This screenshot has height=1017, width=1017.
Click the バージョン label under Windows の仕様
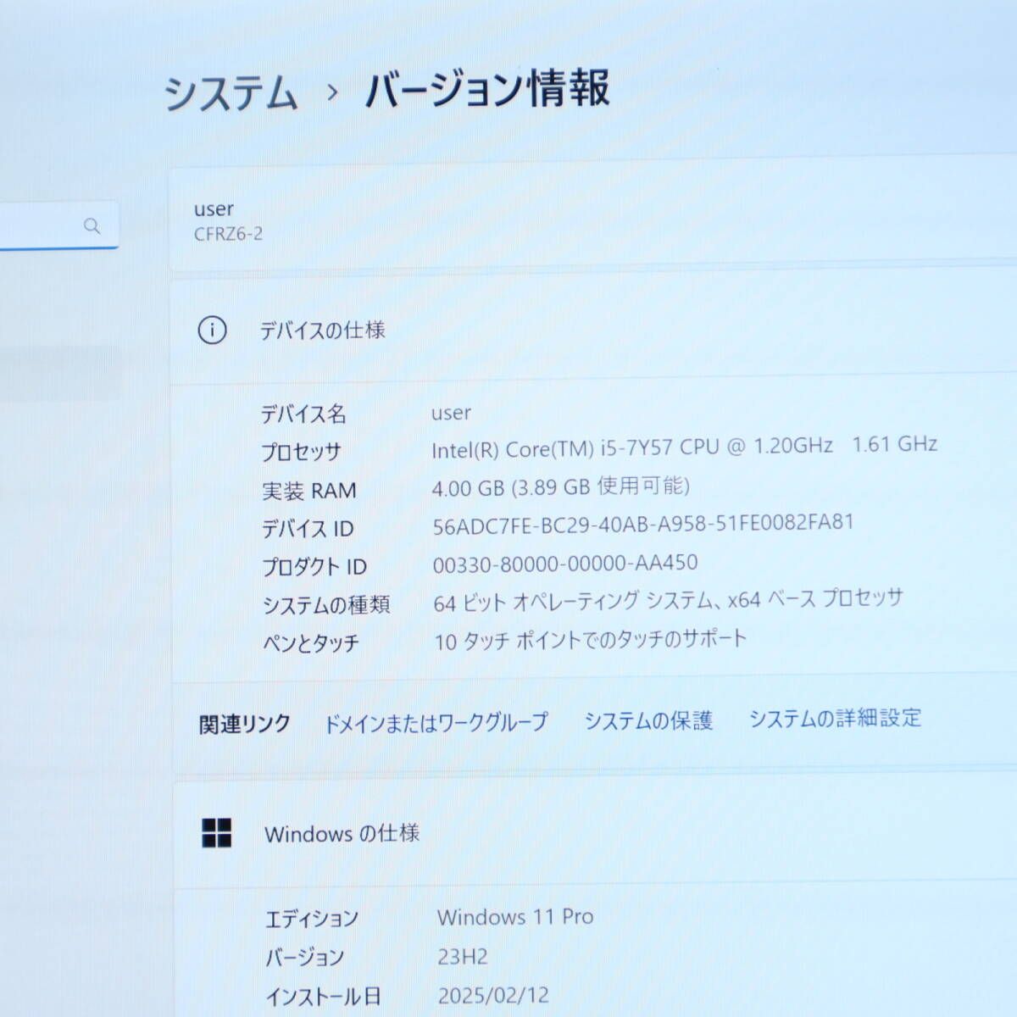click(x=305, y=958)
